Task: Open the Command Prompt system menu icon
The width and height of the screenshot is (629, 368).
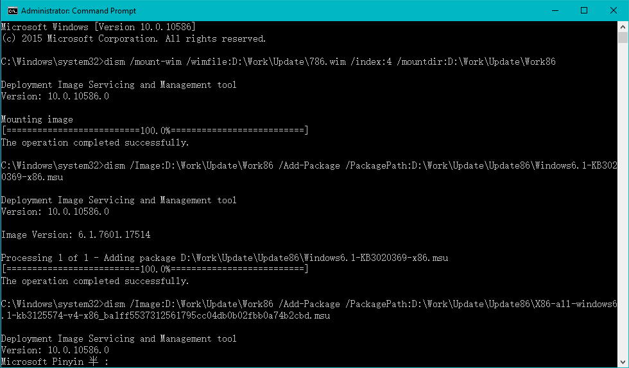Action: click(12, 10)
